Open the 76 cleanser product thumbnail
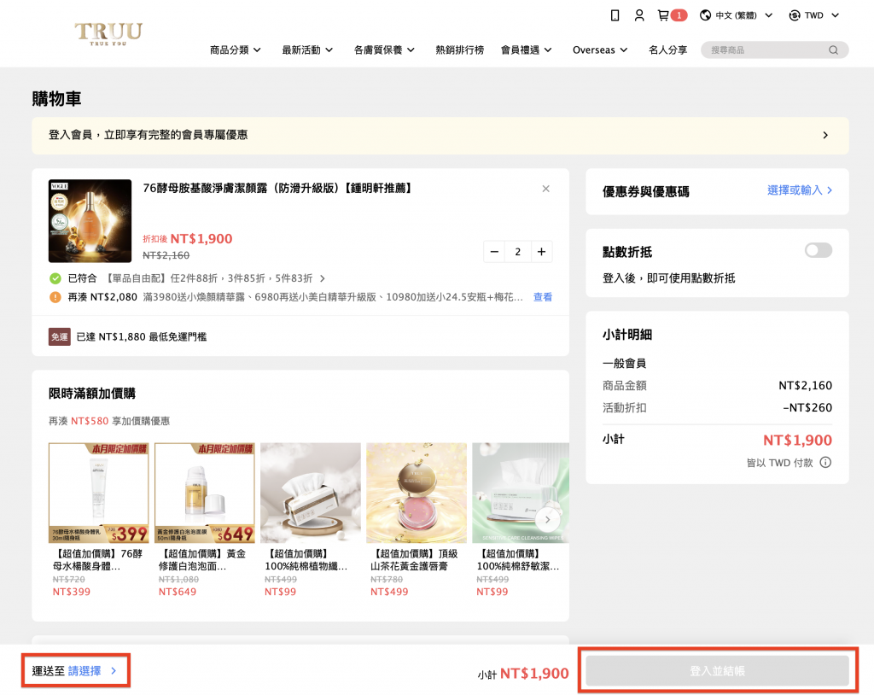 pos(90,221)
